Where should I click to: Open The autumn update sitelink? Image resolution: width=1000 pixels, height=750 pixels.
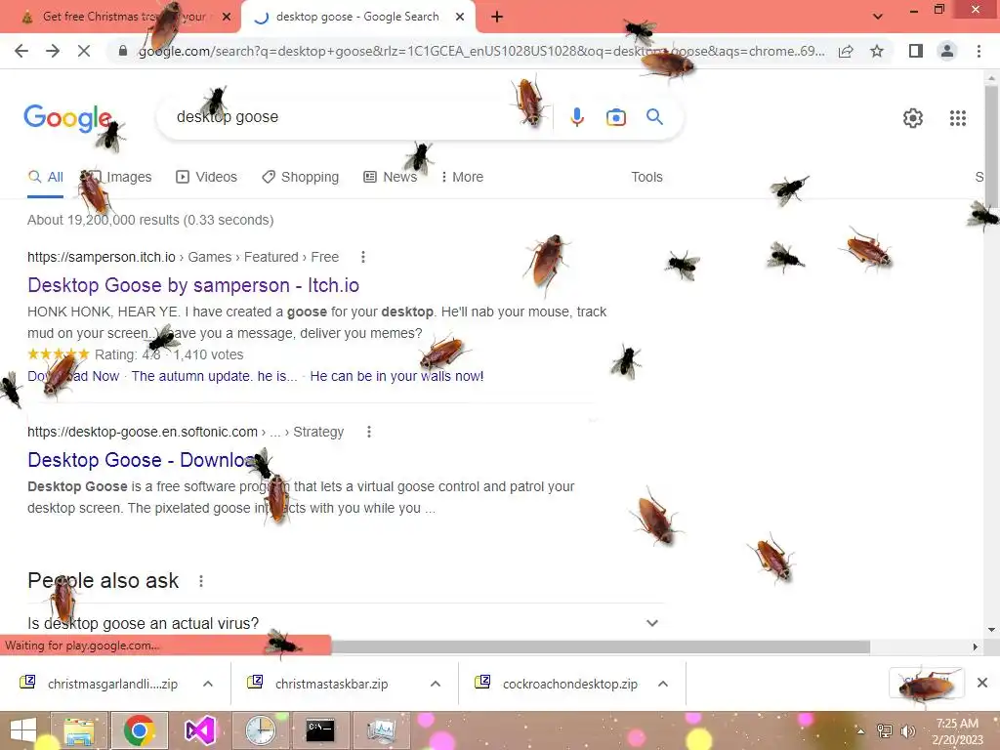click(214, 376)
